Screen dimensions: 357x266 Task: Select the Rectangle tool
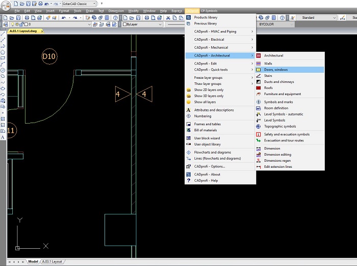click(x=3, y=58)
